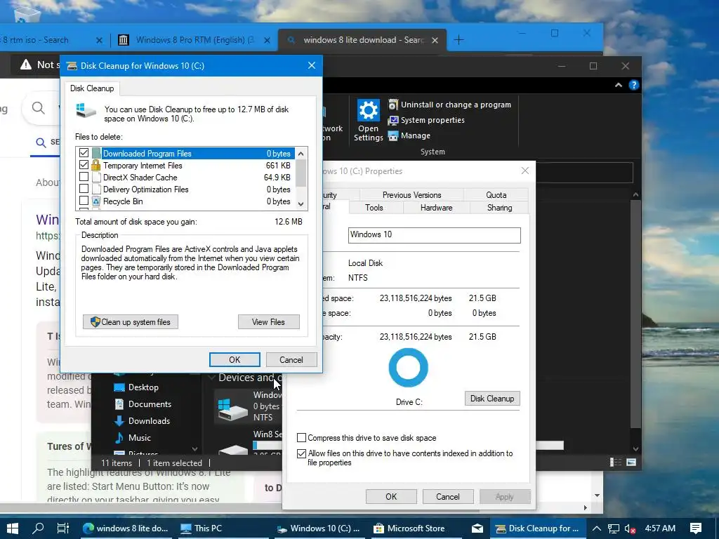This screenshot has width=719, height=539.
Task: Switch to the Tools tab
Action: click(374, 208)
